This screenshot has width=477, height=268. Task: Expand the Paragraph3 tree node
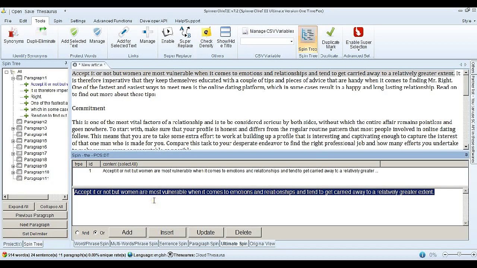click(x=13, y=128)
